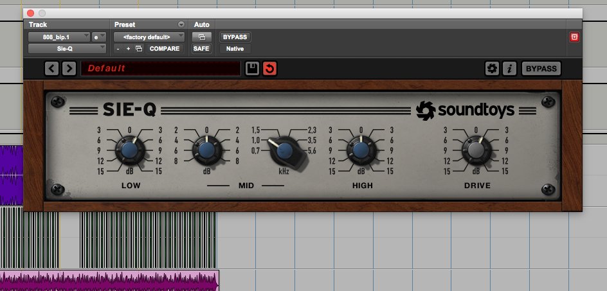Click the DRIVE knob

click(476, 150)
